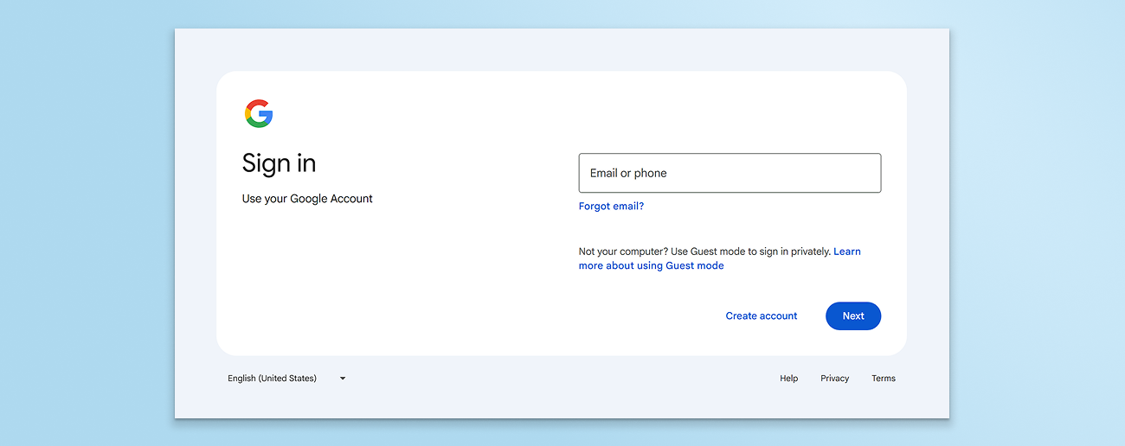Open the Forgot email? link
The width and height of the screenshot is (1125, 446).
pyautogui.click(x=611, y=206)
